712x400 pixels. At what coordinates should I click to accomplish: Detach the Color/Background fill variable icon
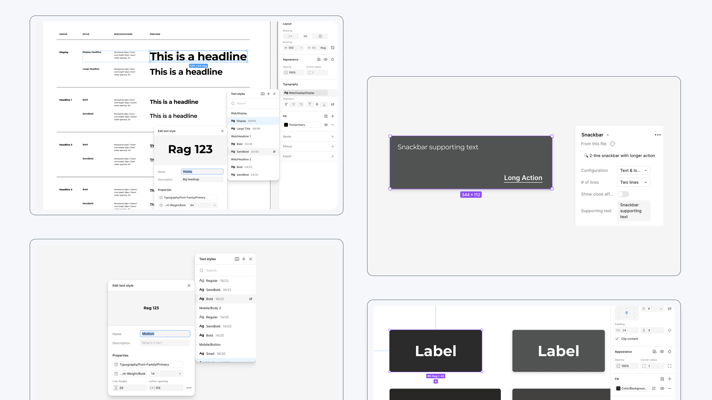click(654, 388)
